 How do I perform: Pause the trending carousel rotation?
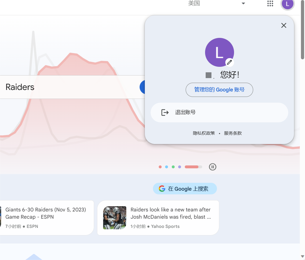click(x=213, y=167)
